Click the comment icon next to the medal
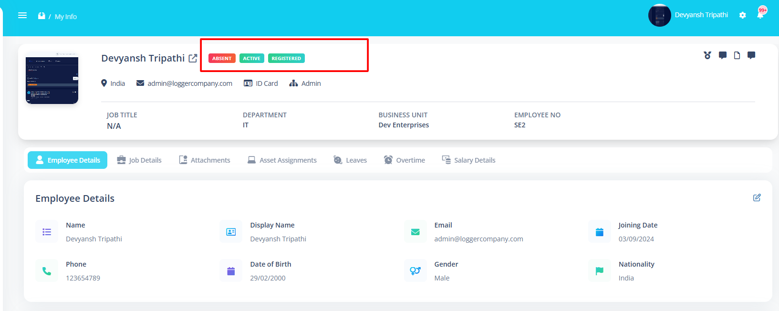The width and height of the screenshot is (779, 311). (723, 55)
